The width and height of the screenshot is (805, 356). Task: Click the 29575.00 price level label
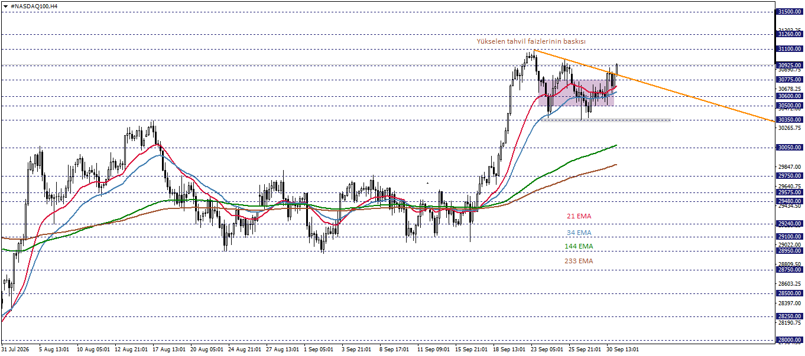click(790, 192)
